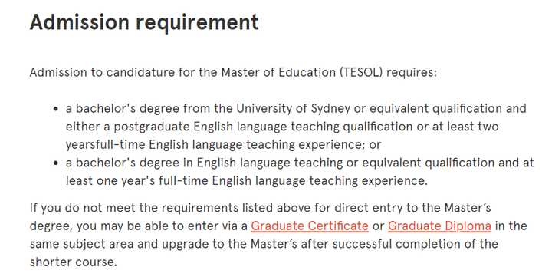Click the words 'shorter course' at the end

(72, 262)
